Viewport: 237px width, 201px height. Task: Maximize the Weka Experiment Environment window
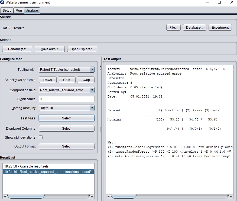point(219,2)
